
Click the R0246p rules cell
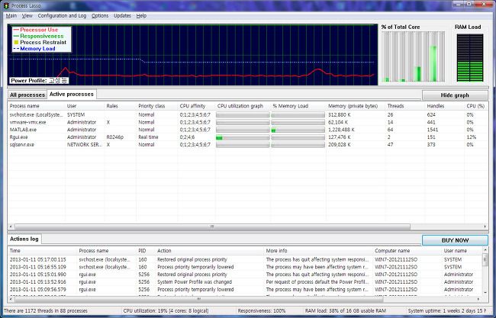click(115, 137)
